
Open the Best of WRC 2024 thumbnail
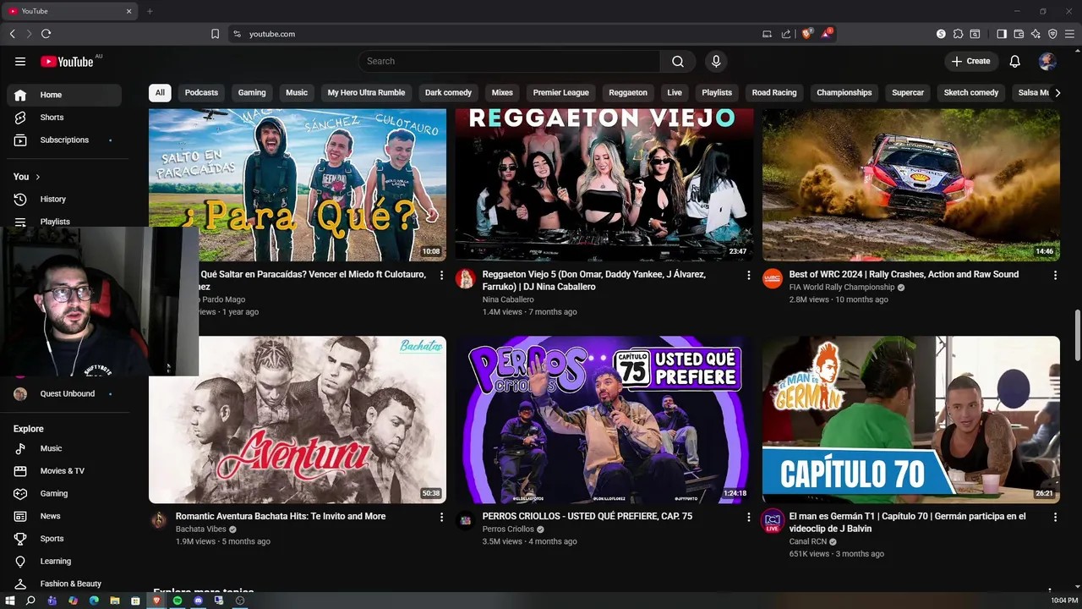pos(911,185)
